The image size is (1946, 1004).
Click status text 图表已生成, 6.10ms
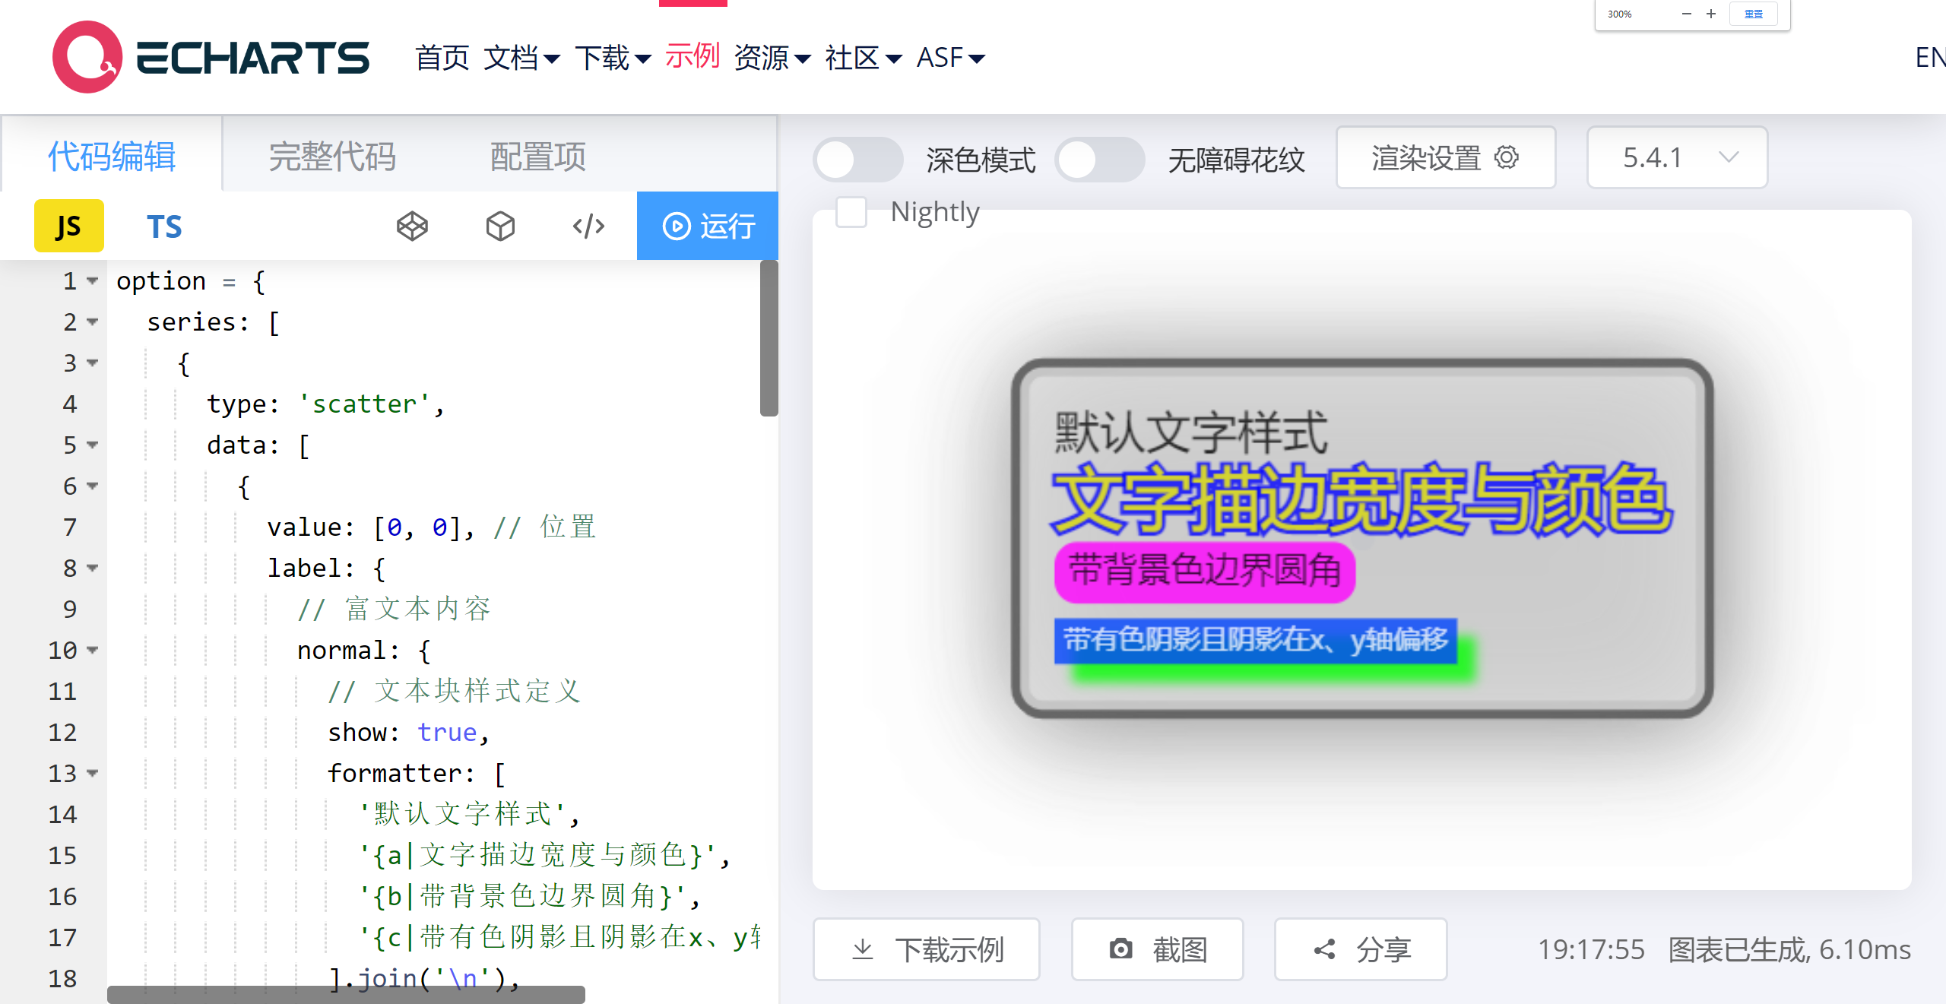(x=1789, y=949)
